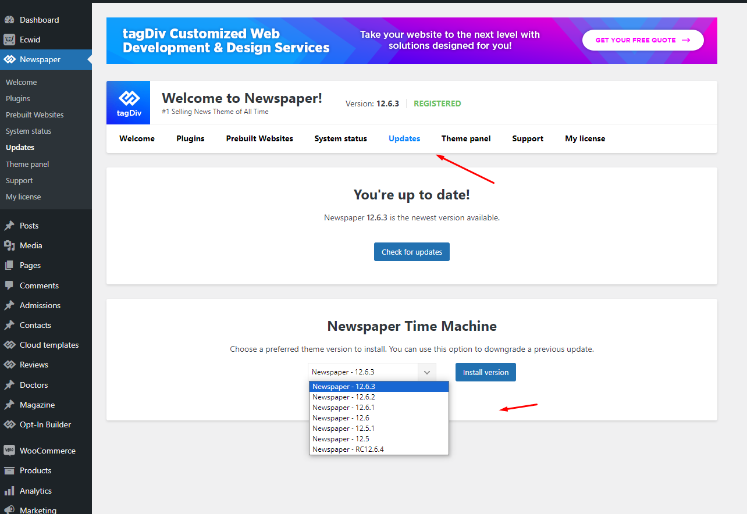
Task: Open Welcome in the sidebar submenu
Action: coord(22,82)
